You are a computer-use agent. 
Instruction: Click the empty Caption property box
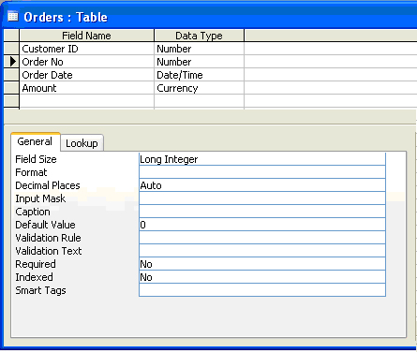click(x=262, y=212)
